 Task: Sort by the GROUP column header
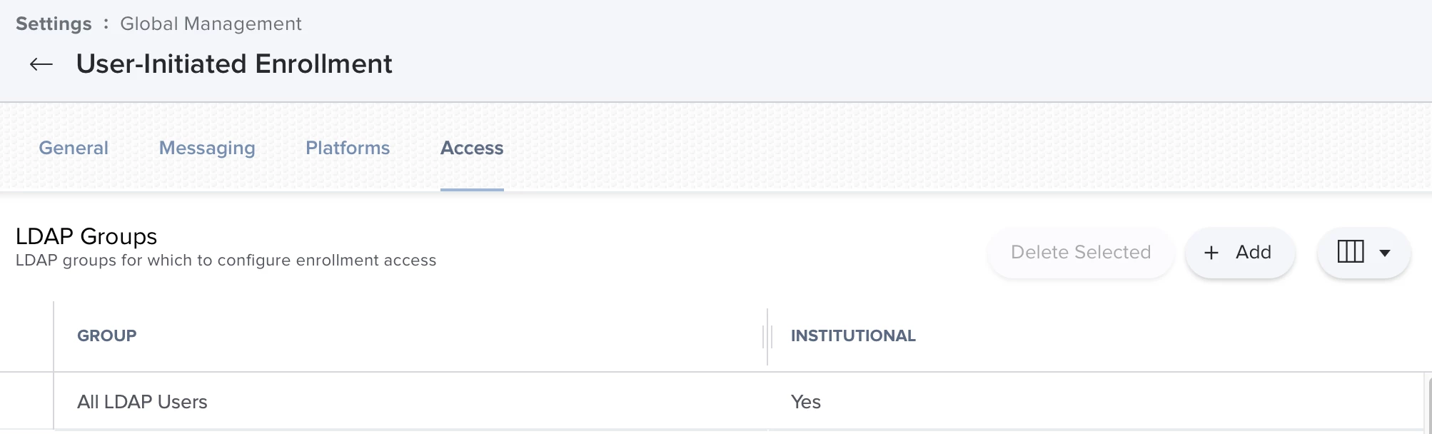(107, 335)
